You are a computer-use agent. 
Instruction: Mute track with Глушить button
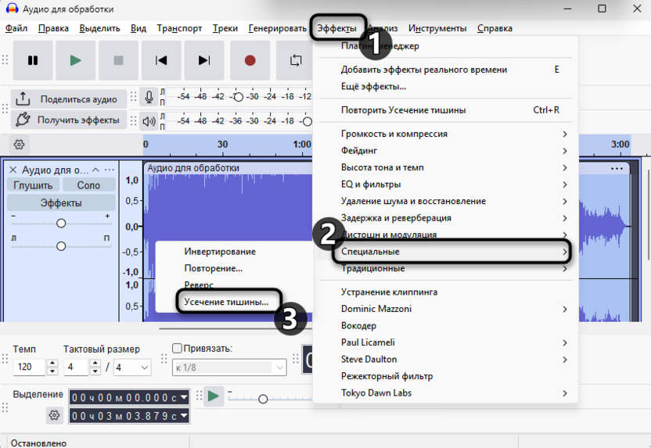pyautogui.click(x=33, y=185)
